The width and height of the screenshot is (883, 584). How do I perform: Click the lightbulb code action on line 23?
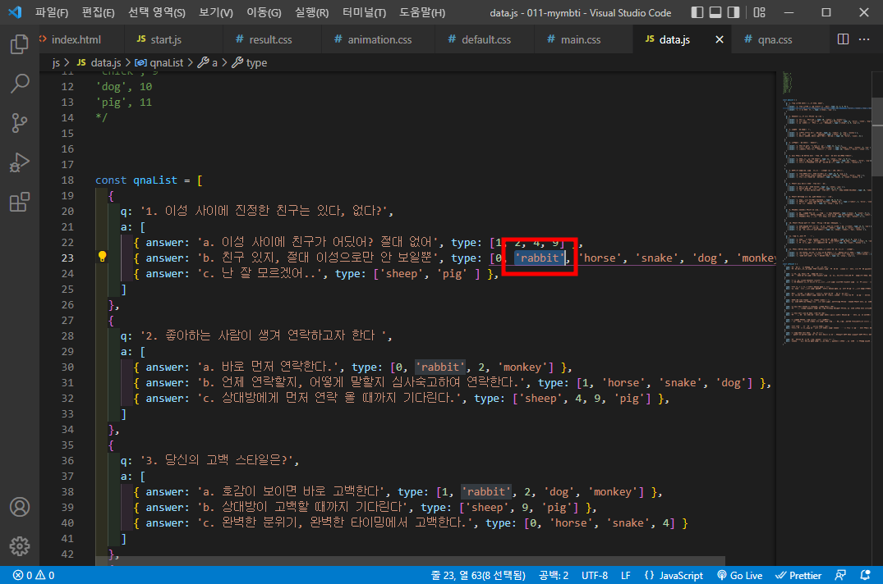[102, 257]
